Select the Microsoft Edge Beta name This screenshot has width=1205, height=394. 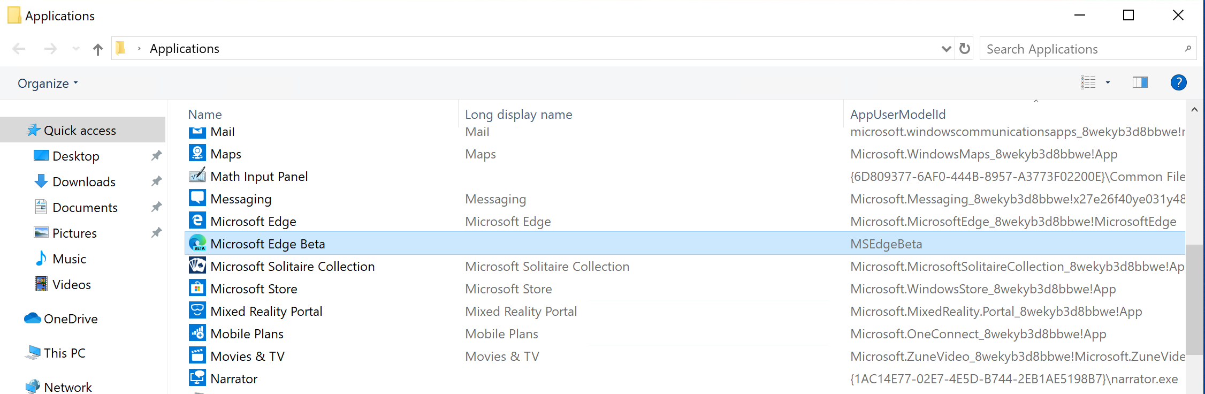pyautogui.click(x=268, y=244)
